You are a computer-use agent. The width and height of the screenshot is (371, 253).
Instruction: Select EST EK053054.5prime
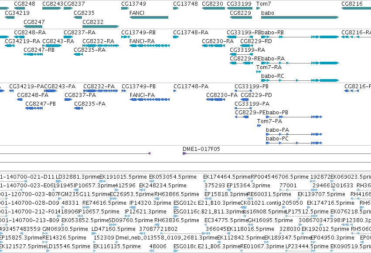[151, 181]
